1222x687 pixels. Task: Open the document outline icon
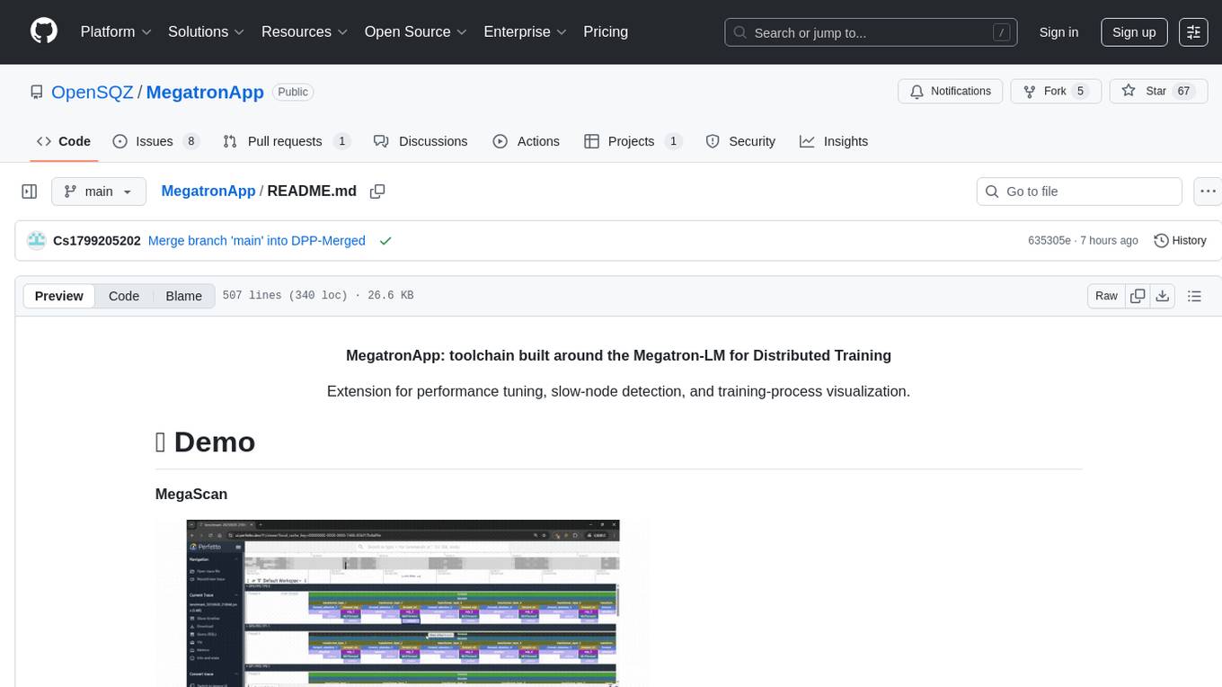tap(1194, 296)
